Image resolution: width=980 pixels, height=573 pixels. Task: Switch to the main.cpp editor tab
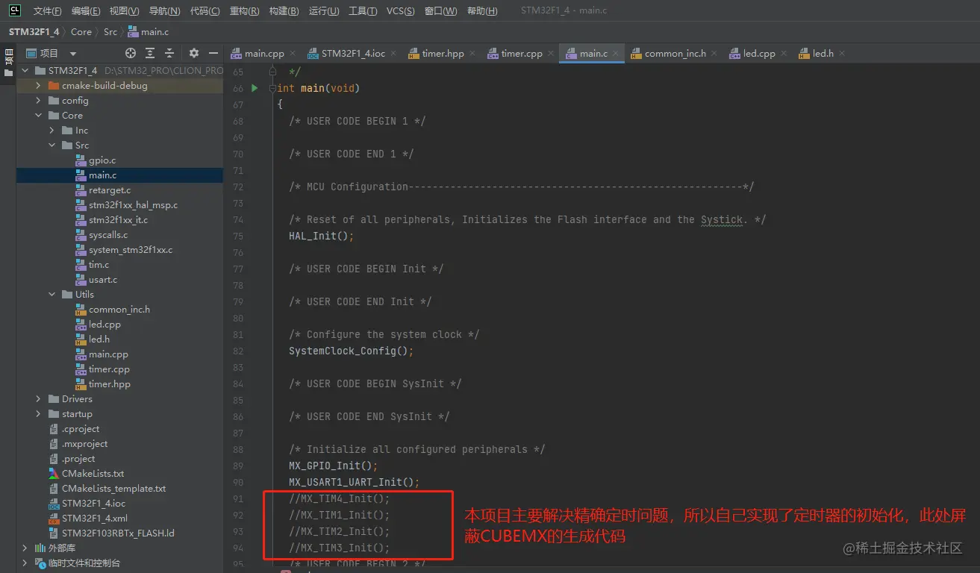(x=264, y=54)
